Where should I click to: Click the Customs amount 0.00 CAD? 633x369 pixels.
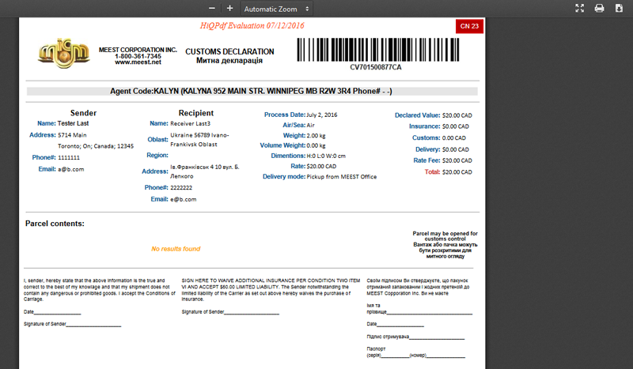(453, 138)
